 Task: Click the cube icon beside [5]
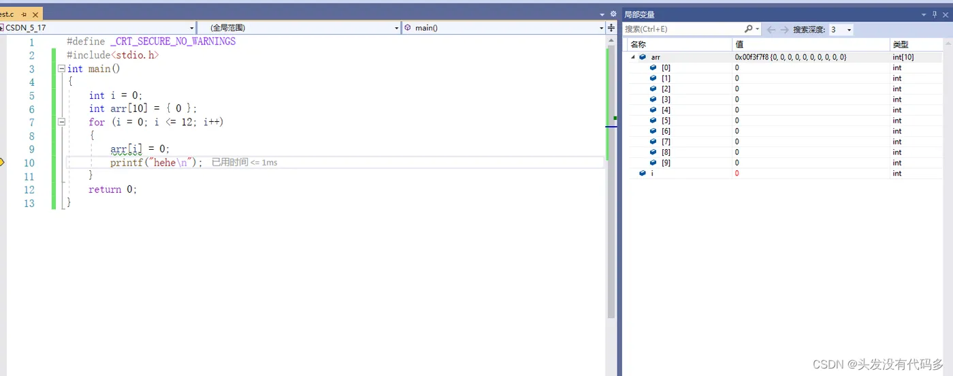(653, 121)
